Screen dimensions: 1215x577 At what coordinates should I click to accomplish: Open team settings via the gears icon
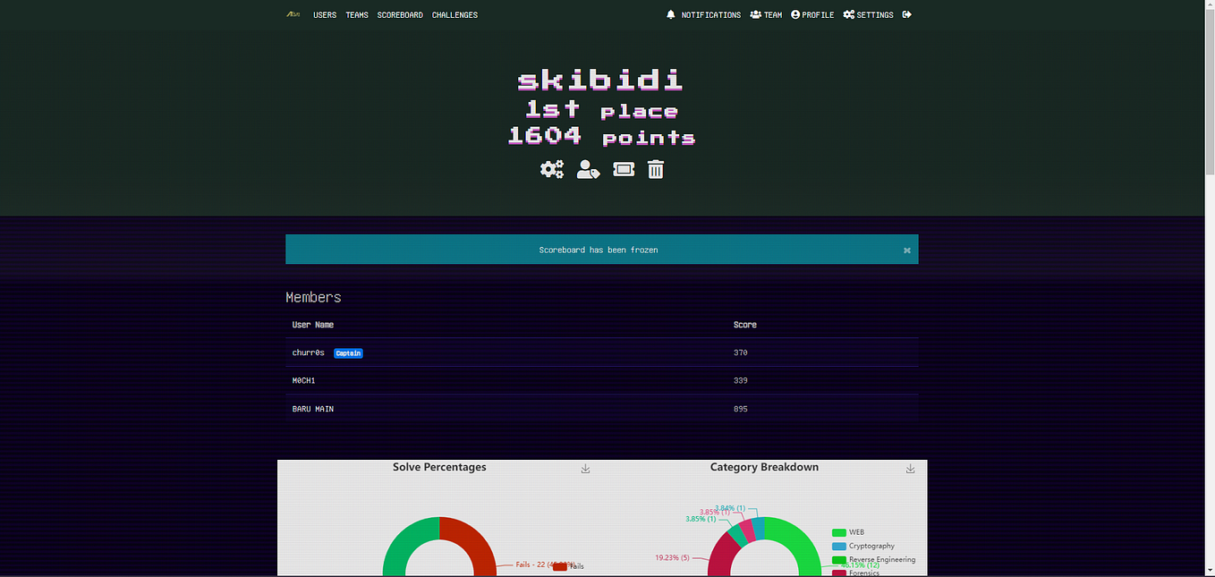coord(552,169)
